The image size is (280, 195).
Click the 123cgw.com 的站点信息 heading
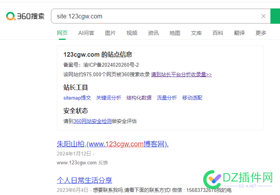[98, 54]
